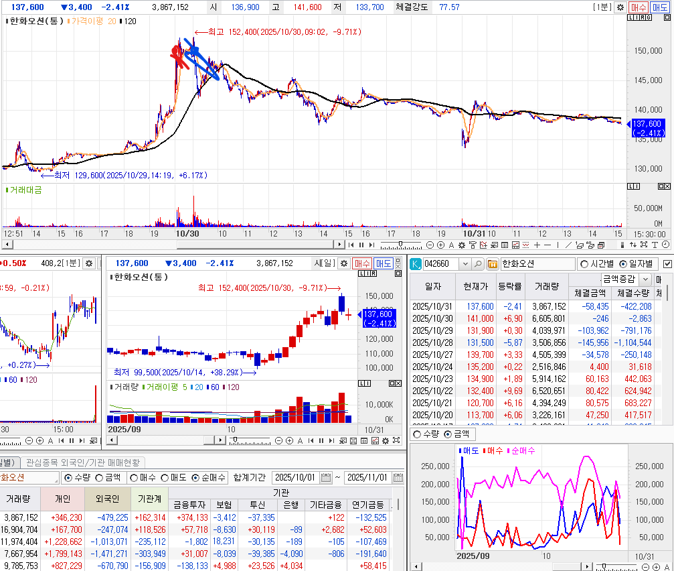This screenshot has width=674, height=571.
Task: Pause playback in the daily chart toolbar
Action: 321,440
